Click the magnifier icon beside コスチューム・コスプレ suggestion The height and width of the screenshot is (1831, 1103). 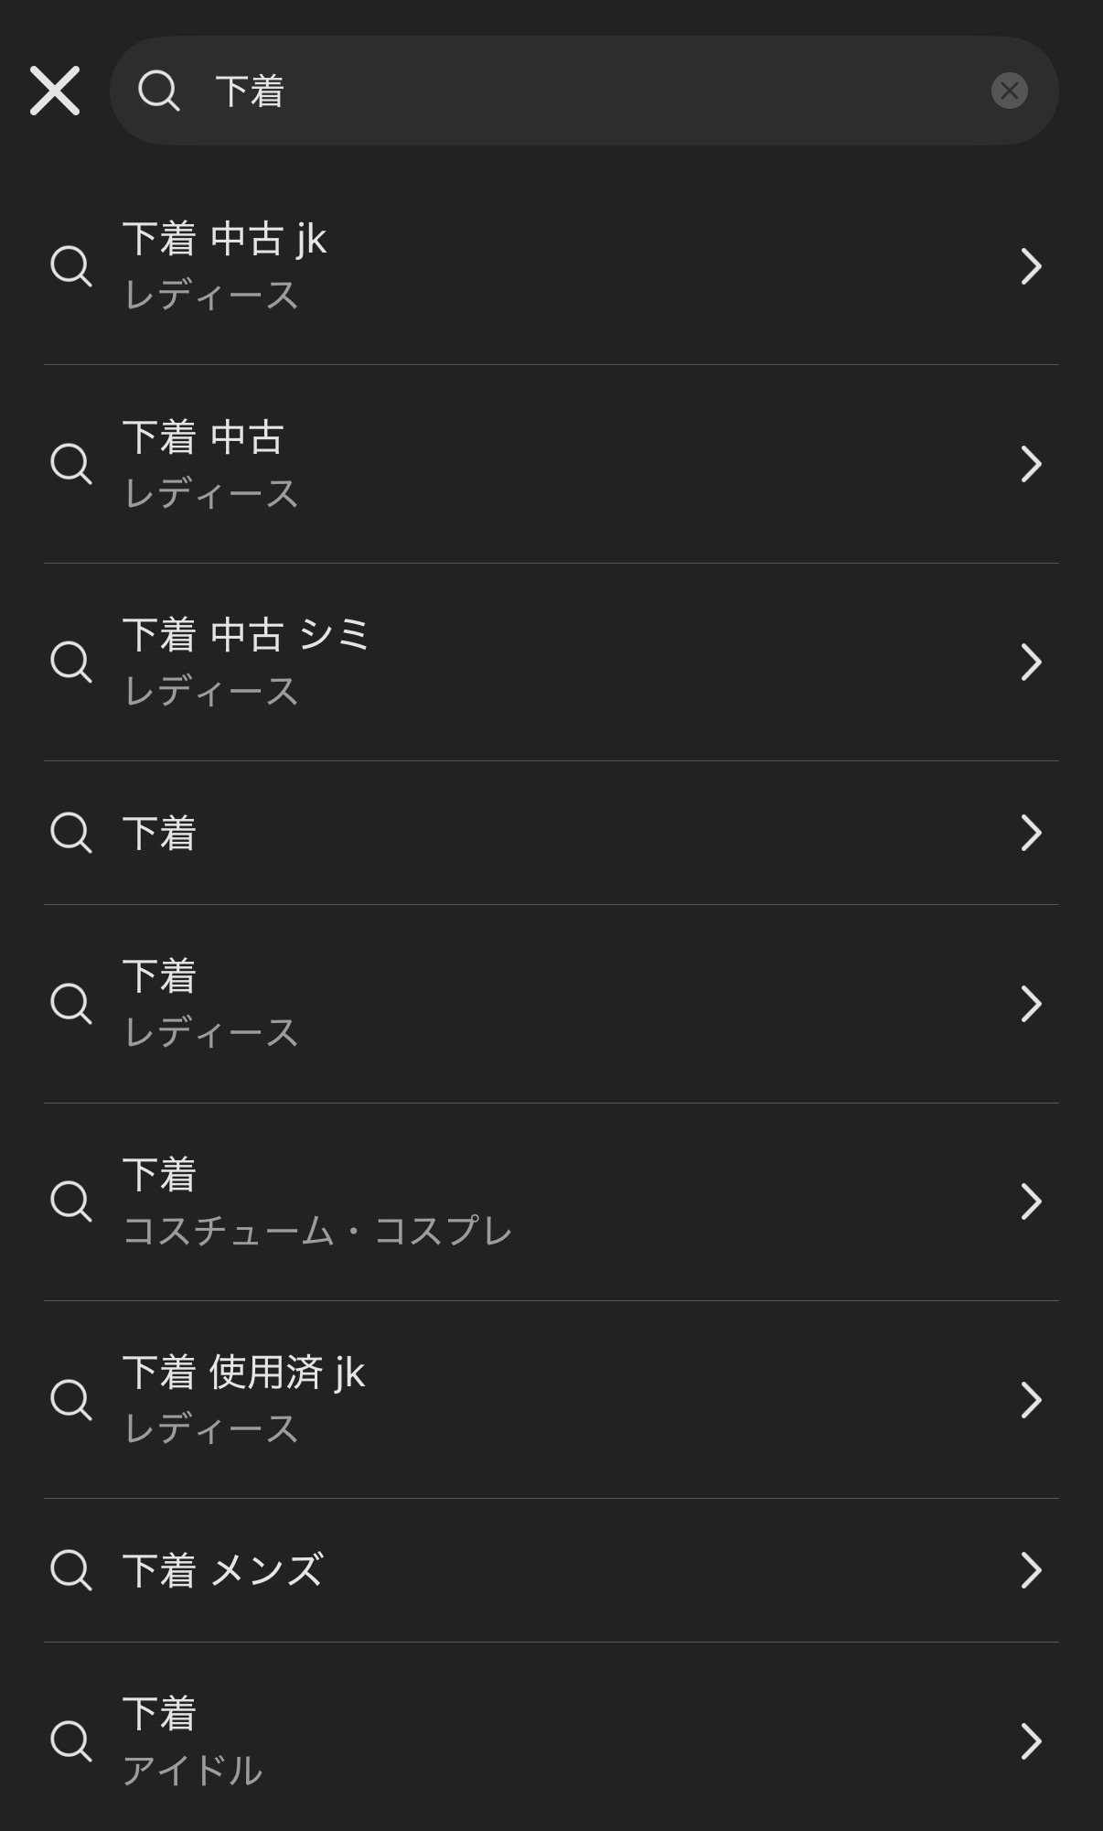[x=71, y=1201]
